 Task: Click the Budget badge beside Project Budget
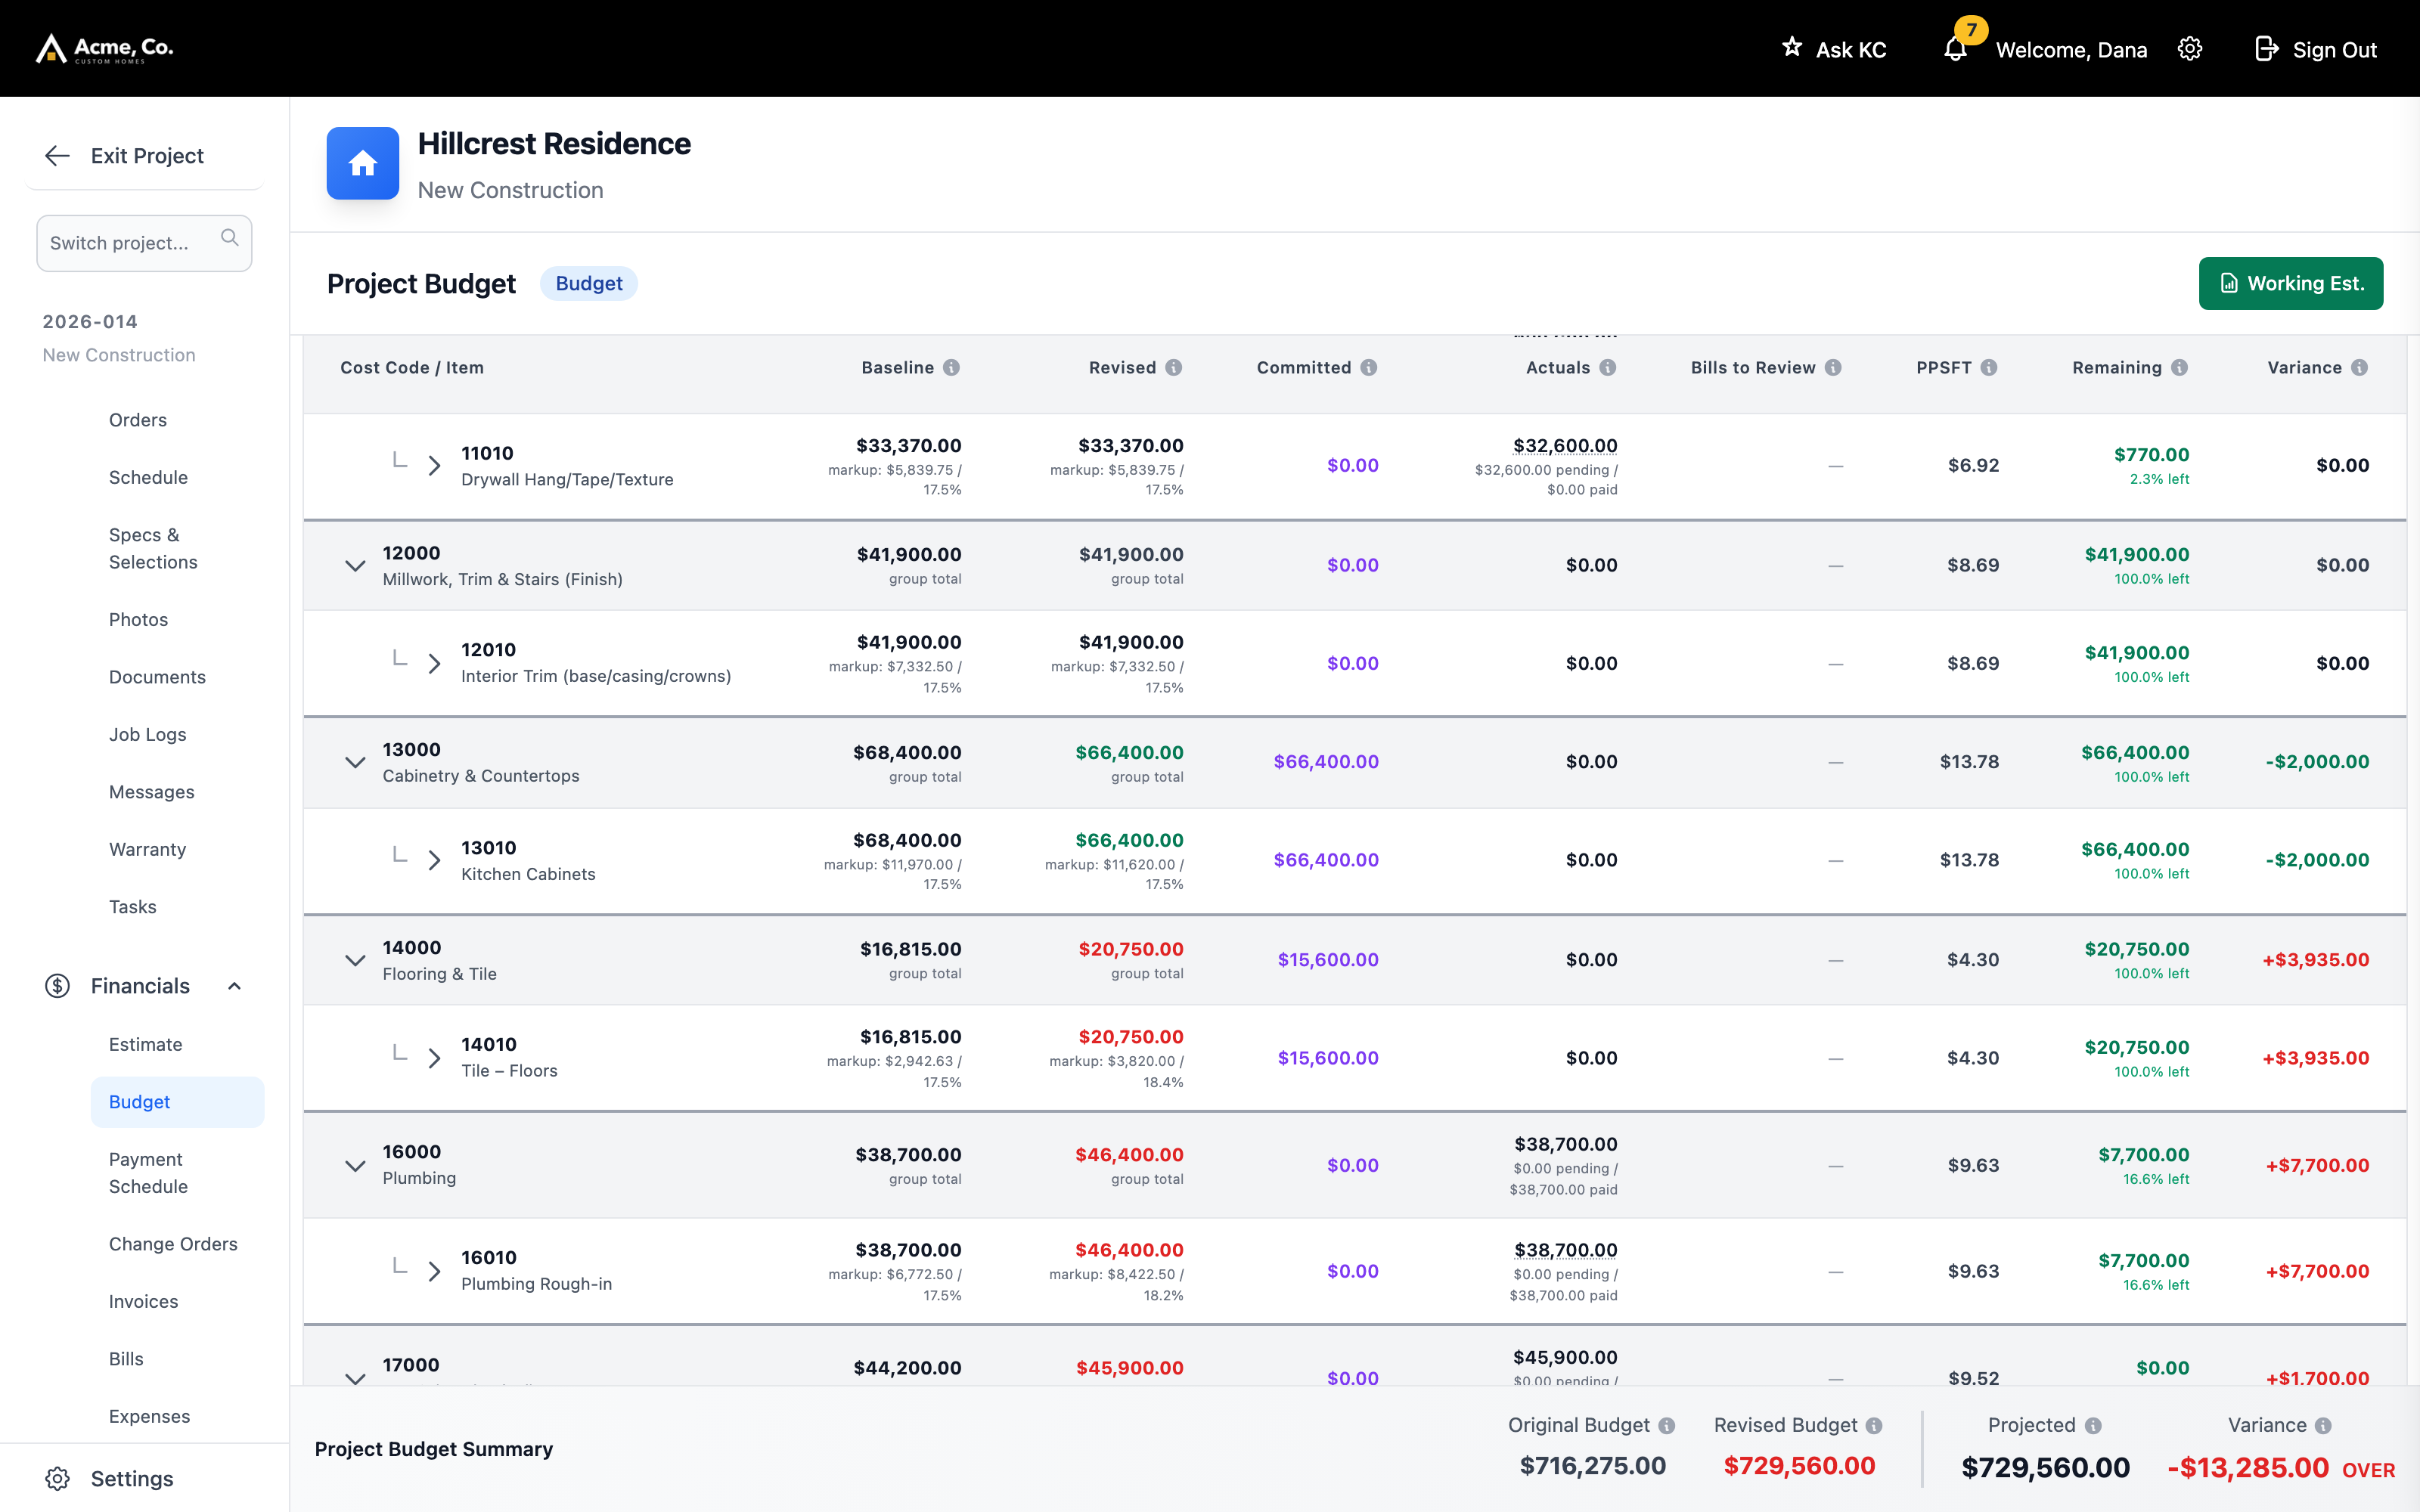[589, 284]
